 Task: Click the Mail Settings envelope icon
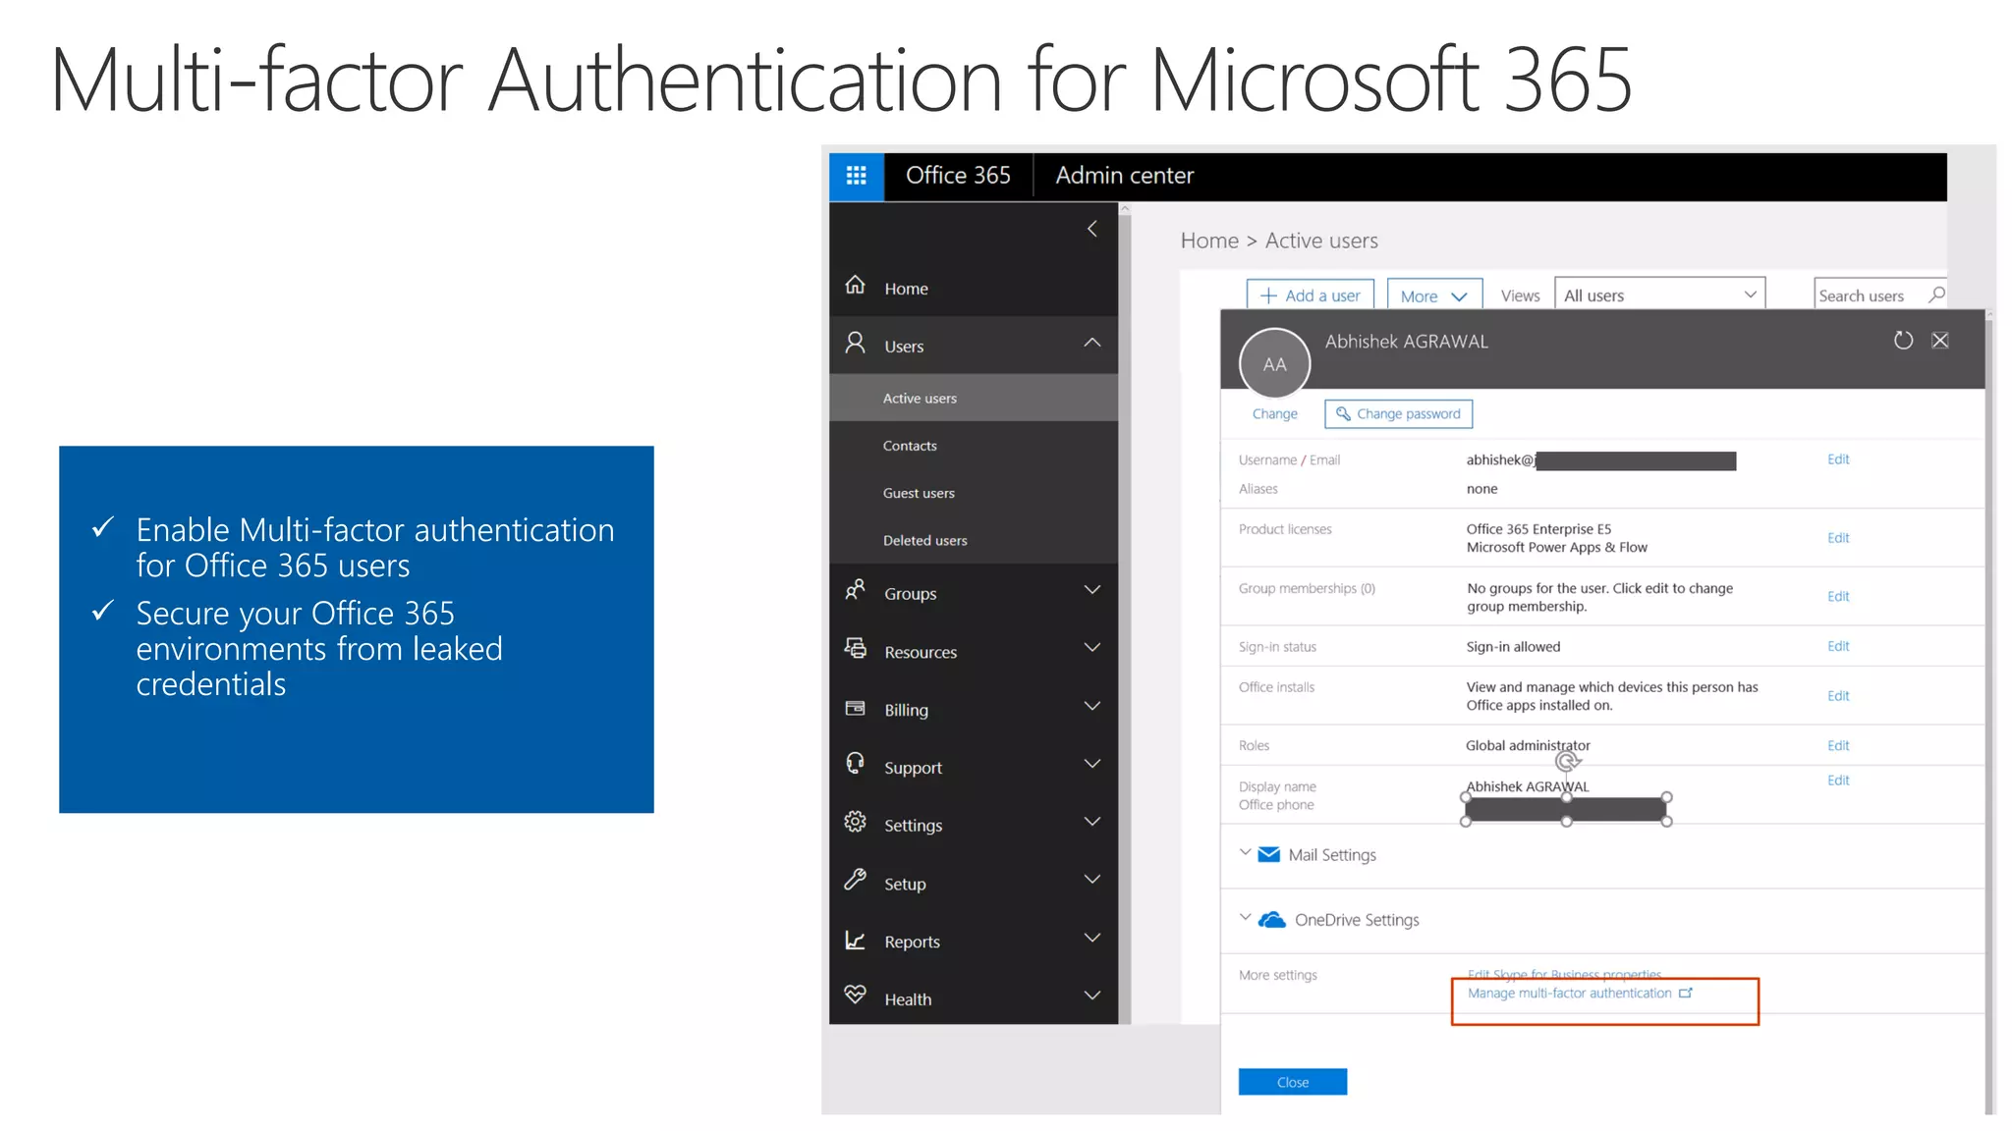pyautogui.click(x=1269, y=854)
